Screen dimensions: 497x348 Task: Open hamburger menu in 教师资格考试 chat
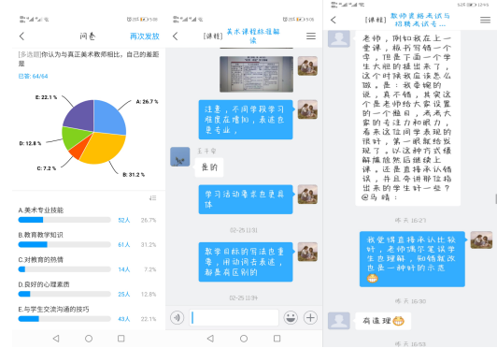485,20
